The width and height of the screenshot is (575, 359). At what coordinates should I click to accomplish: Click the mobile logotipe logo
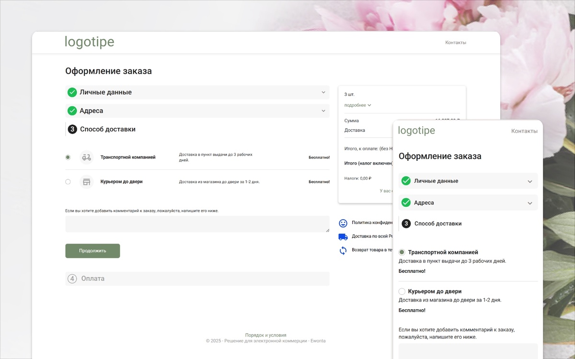(416, 131)
